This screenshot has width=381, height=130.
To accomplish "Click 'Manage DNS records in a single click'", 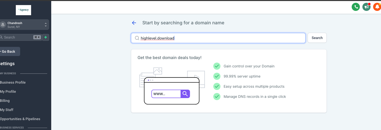I will [x=255, y=97].
